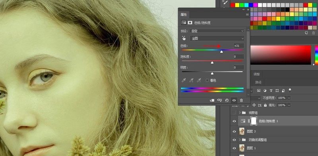This screenshot has height=156, width=318.
Task: Select the 图层 3 thumbnail
Action: point(242,131)
